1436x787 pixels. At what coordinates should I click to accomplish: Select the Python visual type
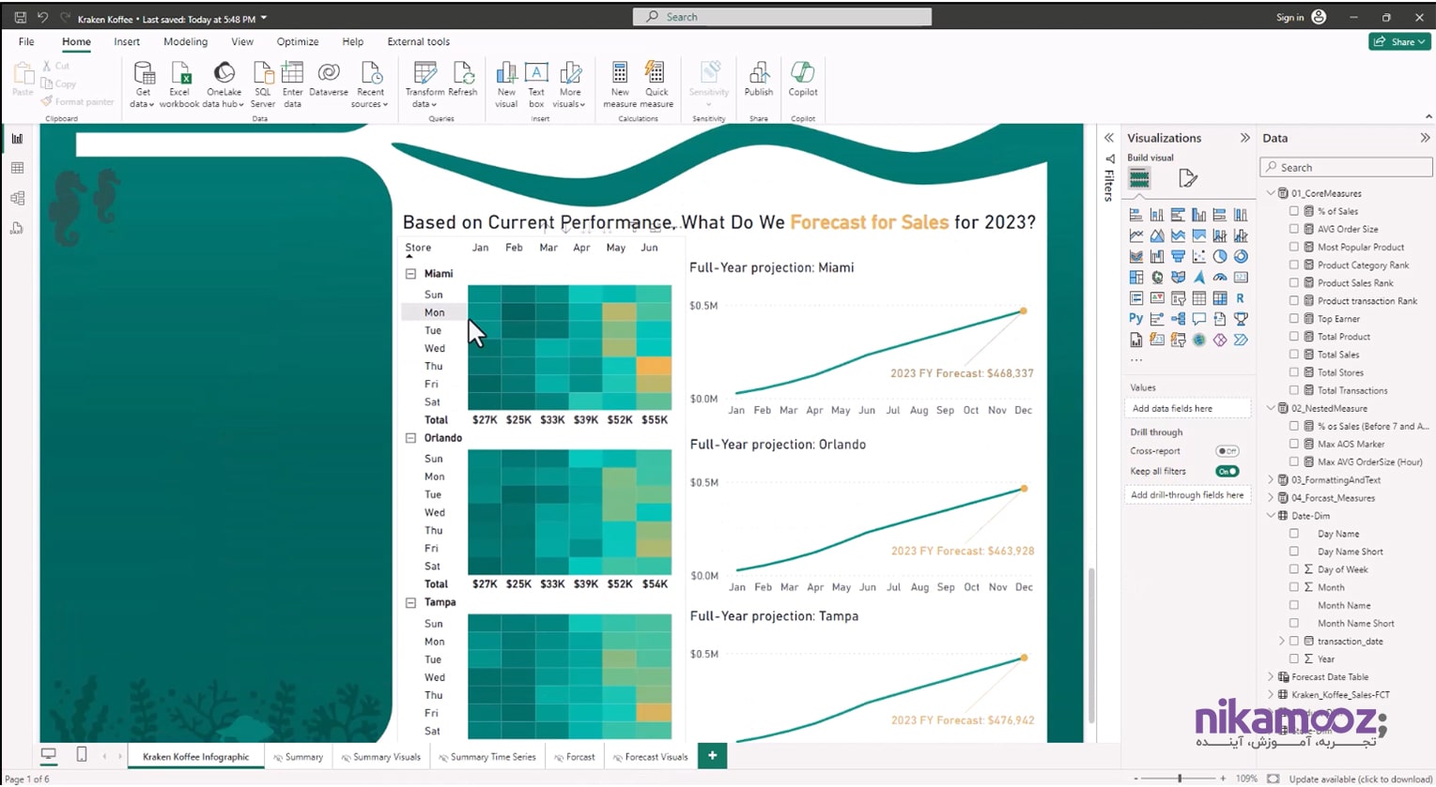pos(1136,319)
